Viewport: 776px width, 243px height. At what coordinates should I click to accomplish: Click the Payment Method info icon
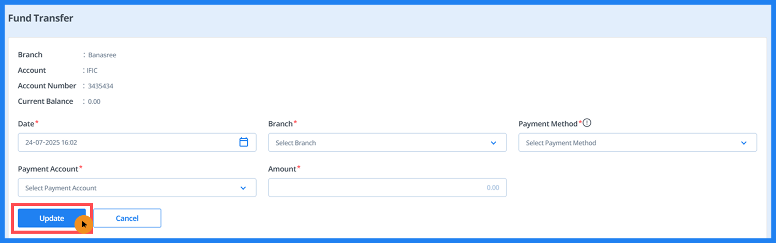pos(587,123)
